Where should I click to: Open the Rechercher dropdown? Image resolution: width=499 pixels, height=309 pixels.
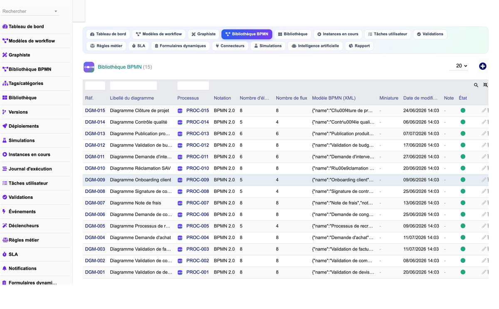[x=30, y=11]
